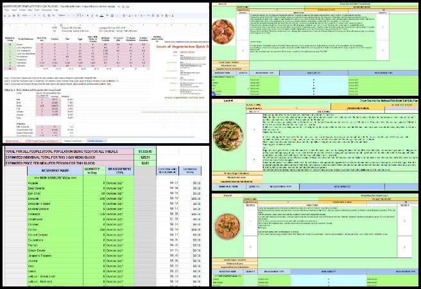
Task: Click the font size input box
Action: coord(78,15)
